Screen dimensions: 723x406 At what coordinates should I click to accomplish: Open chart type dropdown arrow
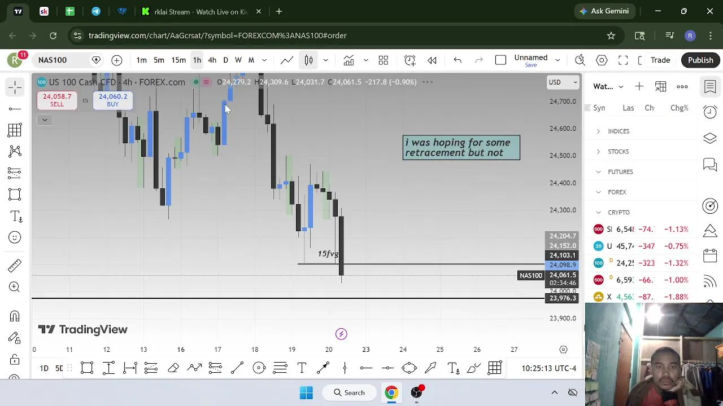325,60
